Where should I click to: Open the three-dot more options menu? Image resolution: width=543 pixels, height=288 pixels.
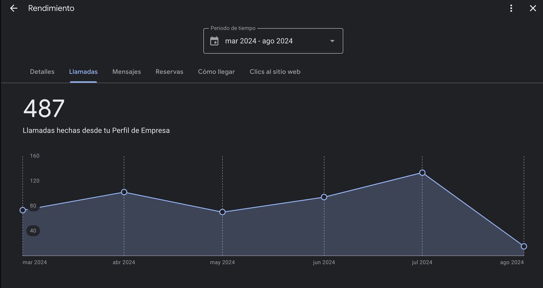pos(511,8)
